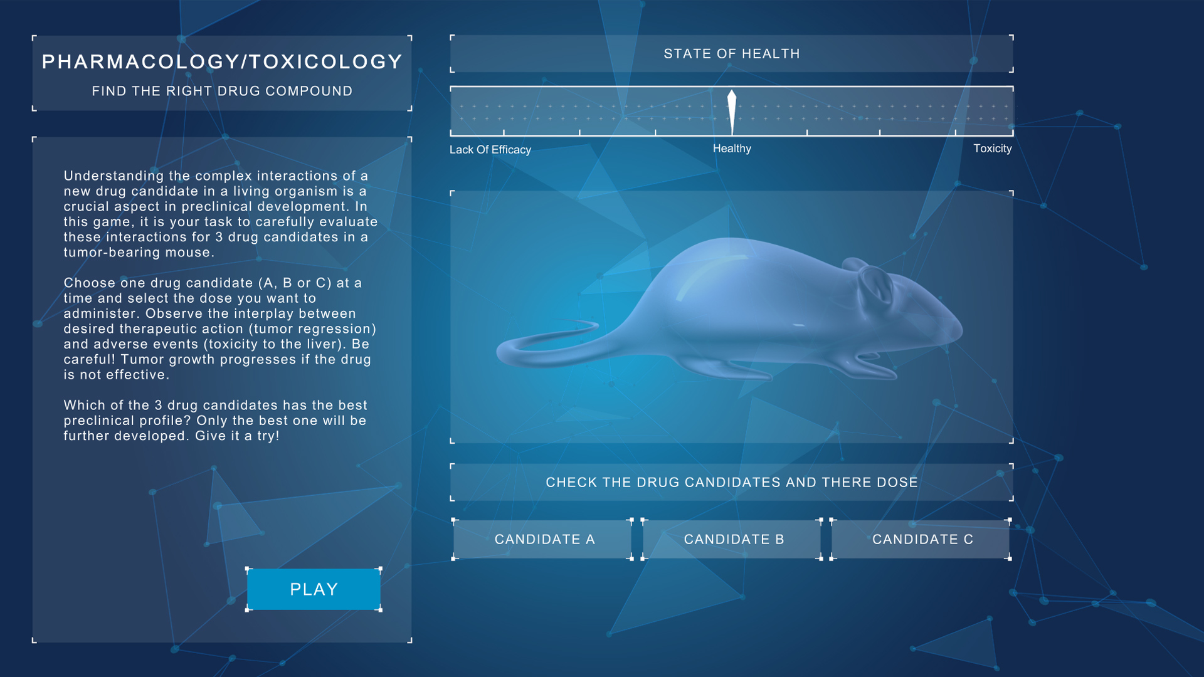Image resolution: width=1204 pixels, height=677 pixels.
Task: Toggle Candidate A selection checkbox
Action: (x=545, y=539)
